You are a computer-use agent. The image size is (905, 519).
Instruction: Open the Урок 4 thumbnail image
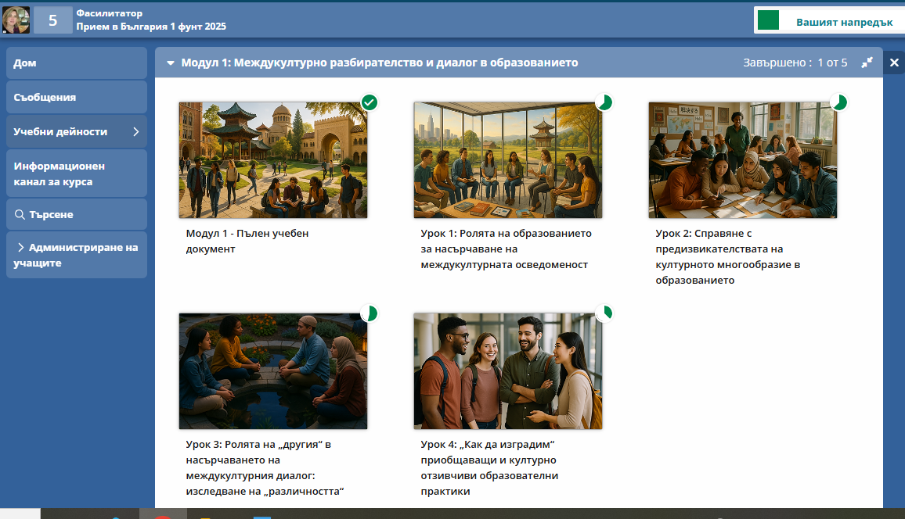point(507,370)
